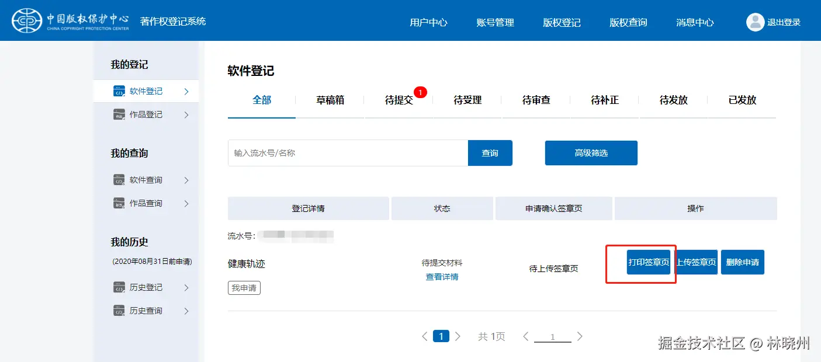Click the 查询 search button

click(x=490, y=153)
